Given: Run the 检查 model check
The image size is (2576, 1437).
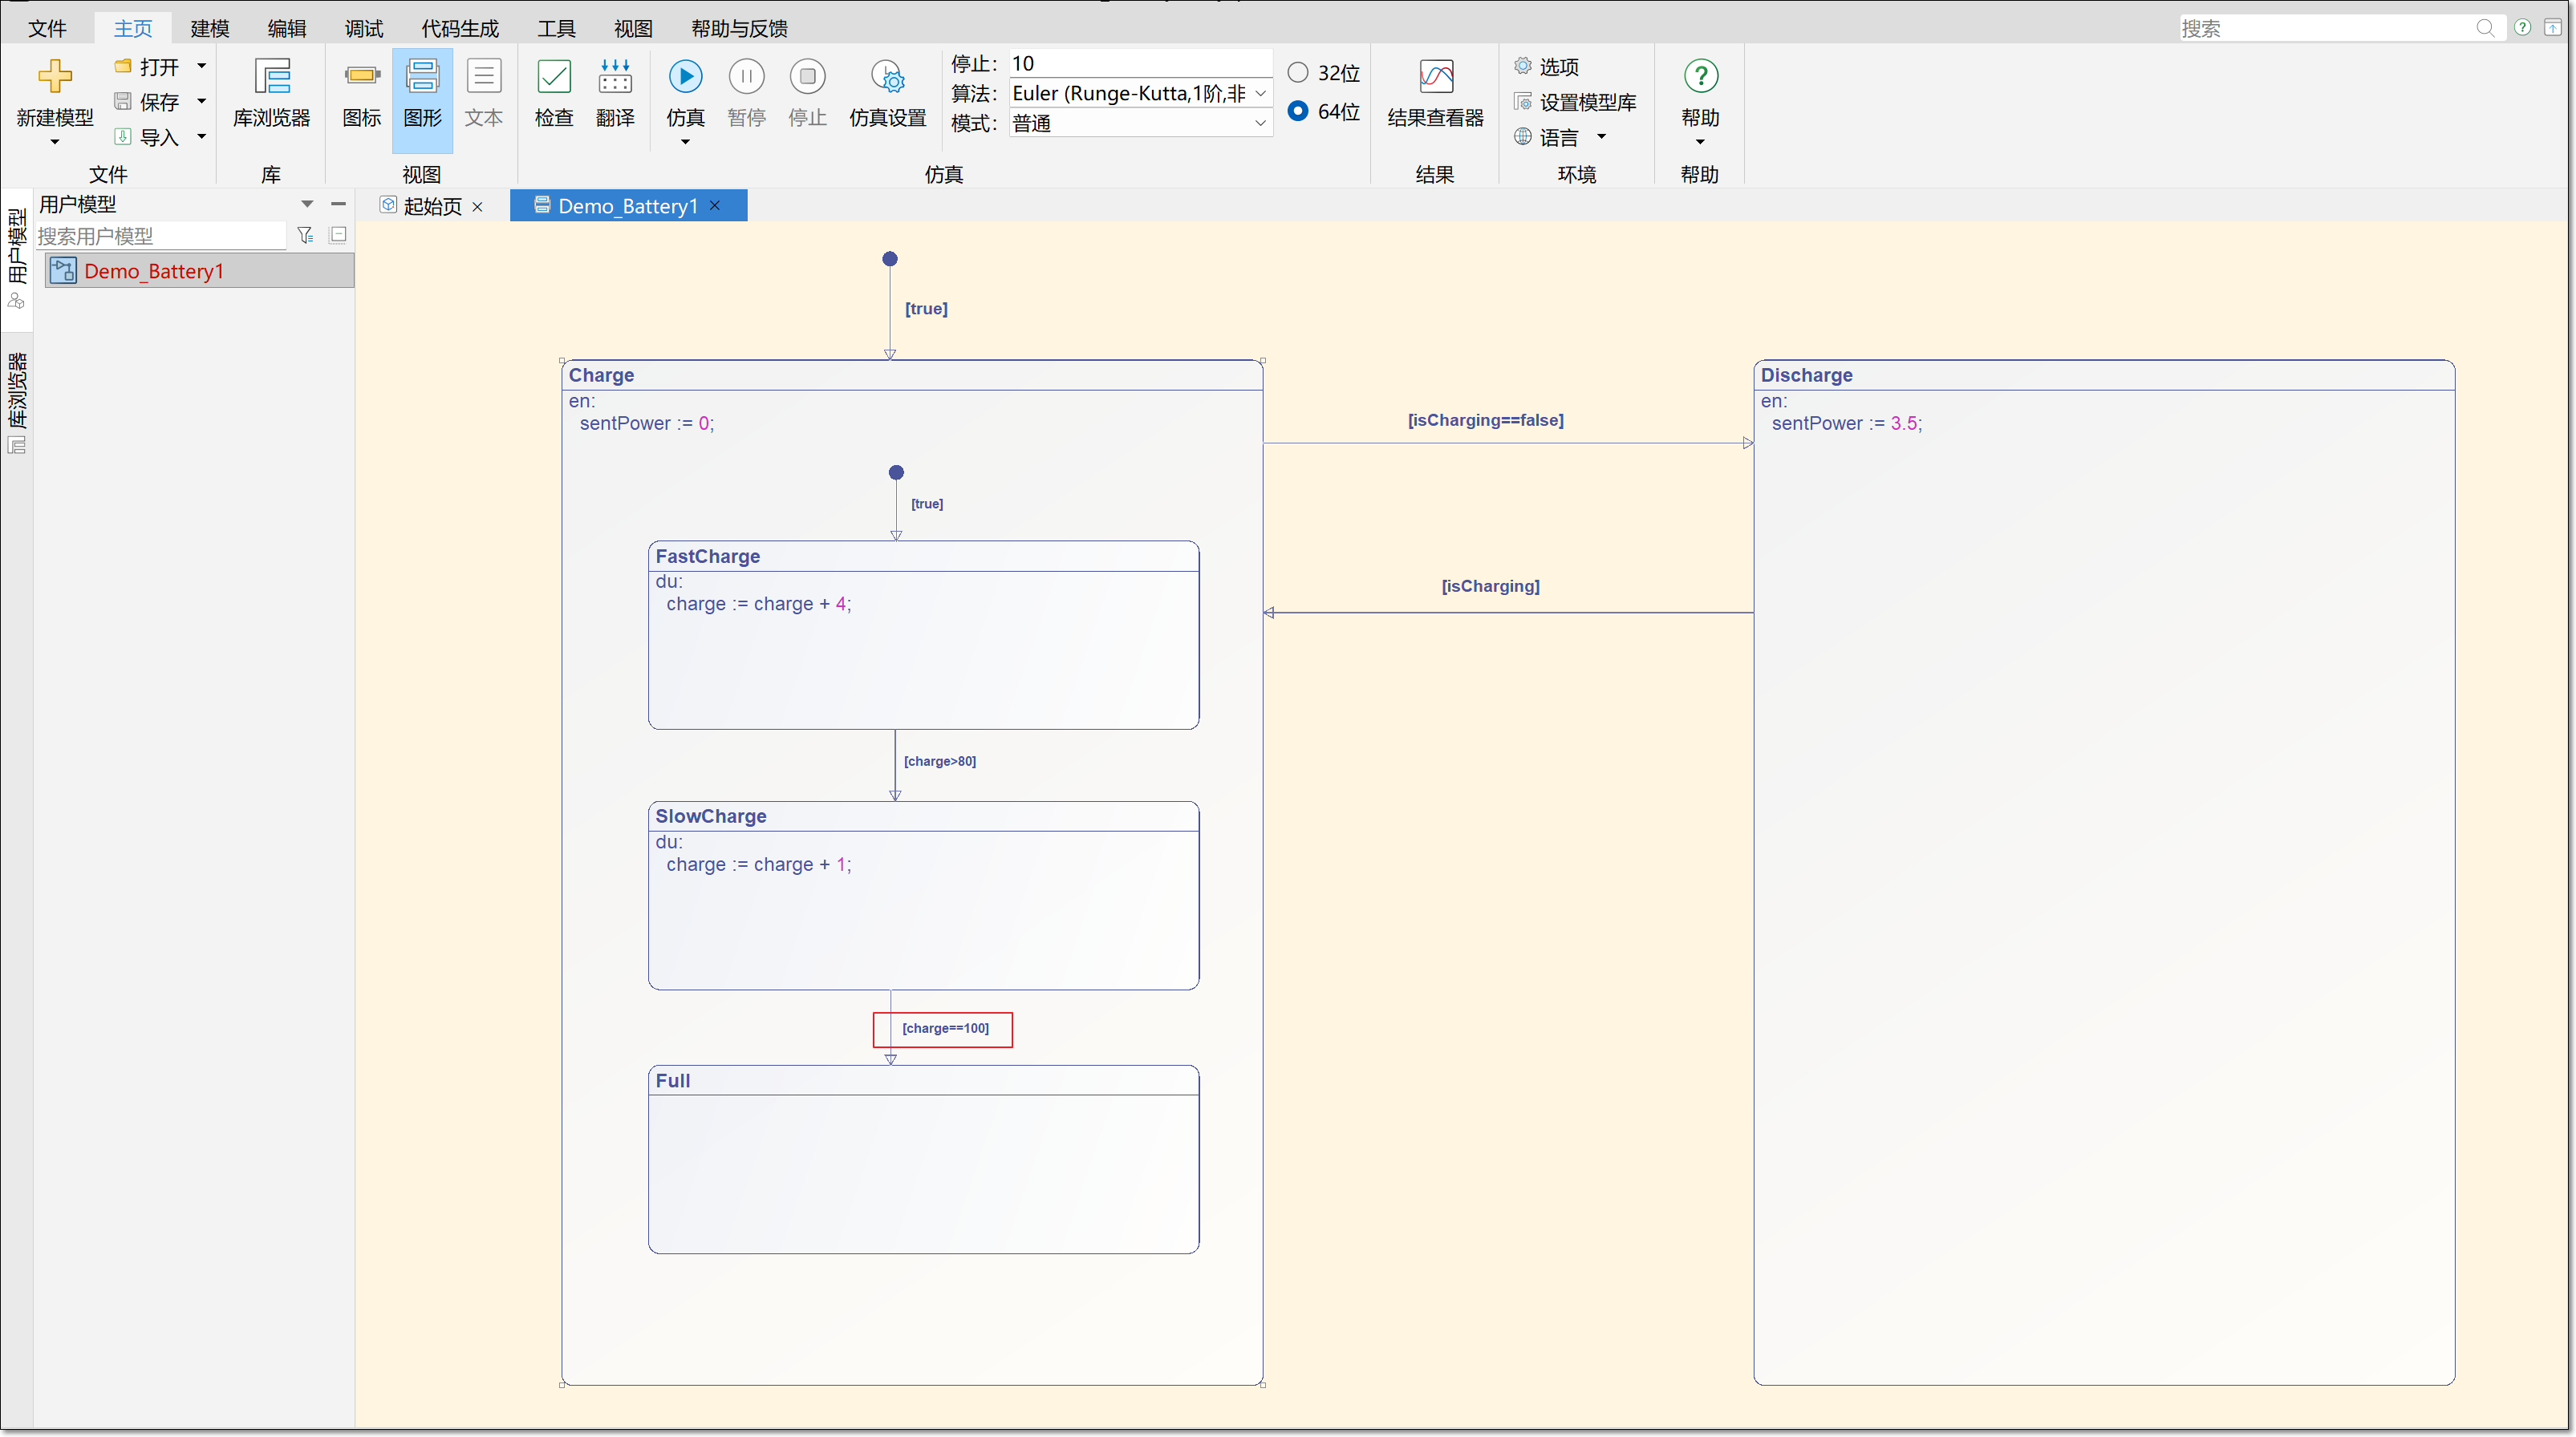Looking at the screenshot, I should coord(553,94).
